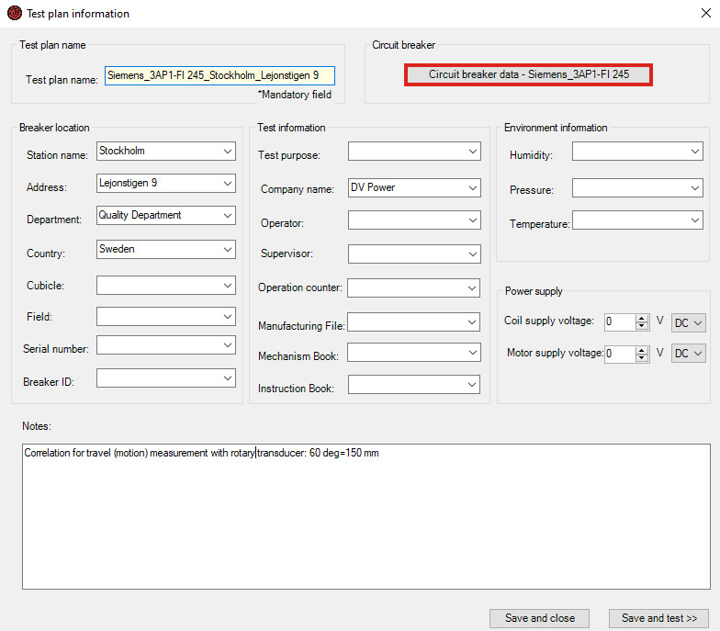Screen dimensions: 720x631
Task: Click inside the Notes text area
Action: point(366,516)
